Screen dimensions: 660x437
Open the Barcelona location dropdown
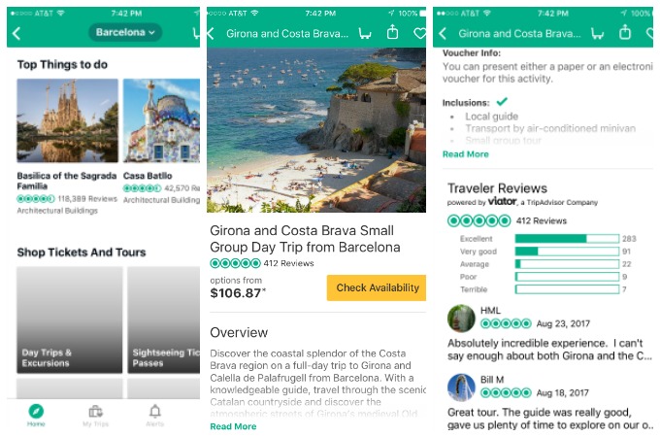coord(125,32)
